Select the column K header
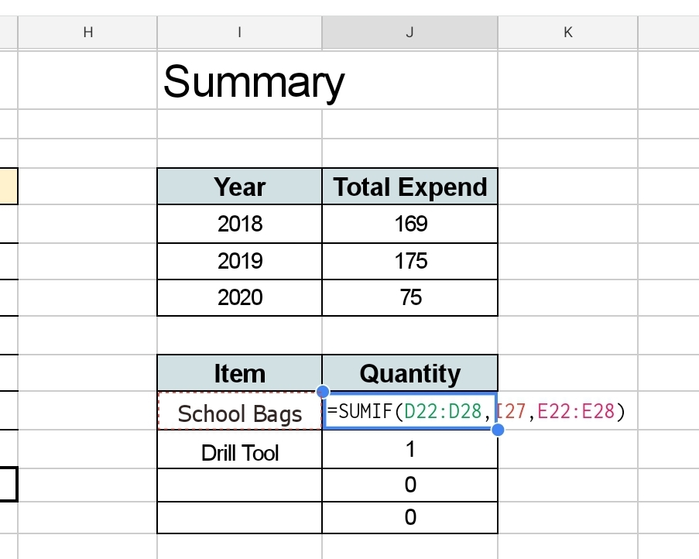 pyautogui.click(x=567, y=32)
